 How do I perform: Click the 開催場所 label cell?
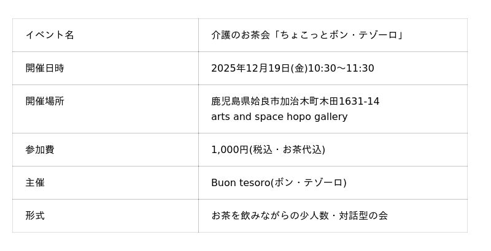tap(45, 101)
